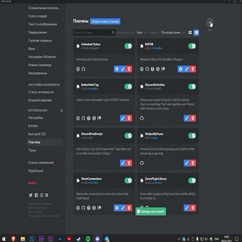Click Открыть папку Плагины button
The image size is (242, 242).
105,21
